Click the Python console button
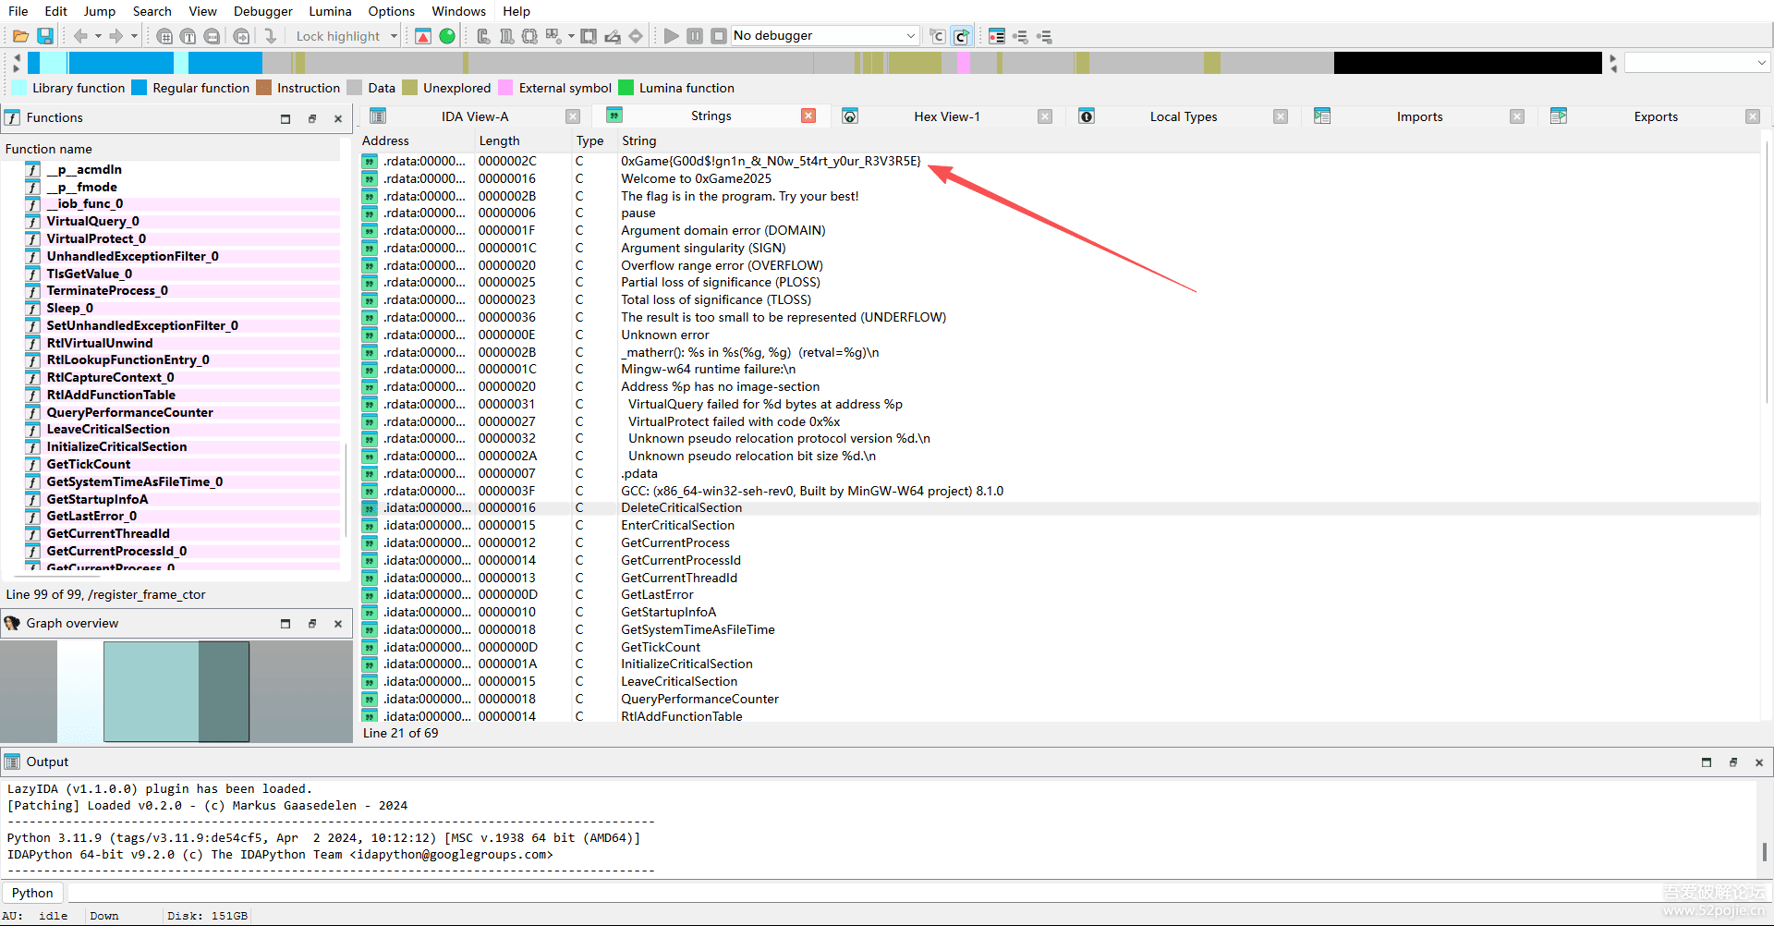Viewport: 1774px width, 926px height. (32, 893)
